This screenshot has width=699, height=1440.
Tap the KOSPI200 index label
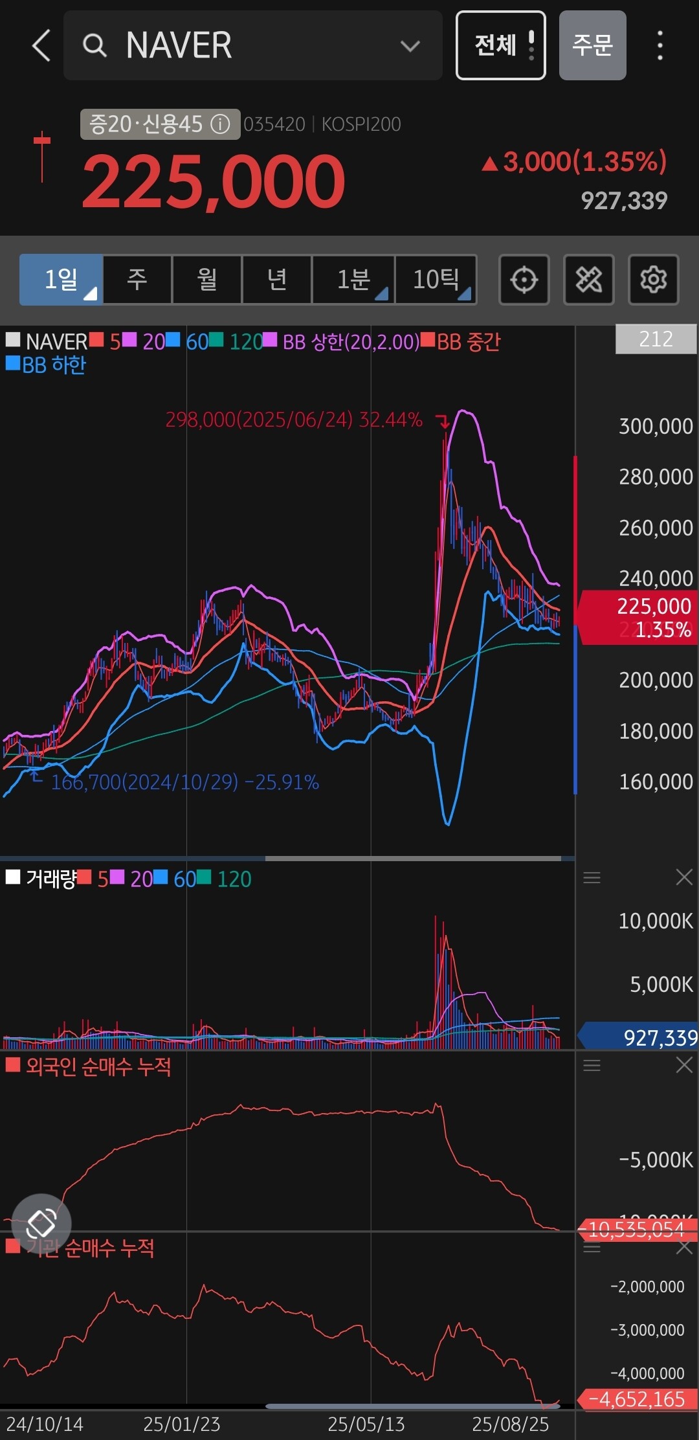361,124
